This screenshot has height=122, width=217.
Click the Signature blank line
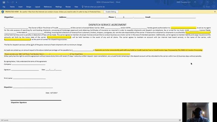pos(25,70)
